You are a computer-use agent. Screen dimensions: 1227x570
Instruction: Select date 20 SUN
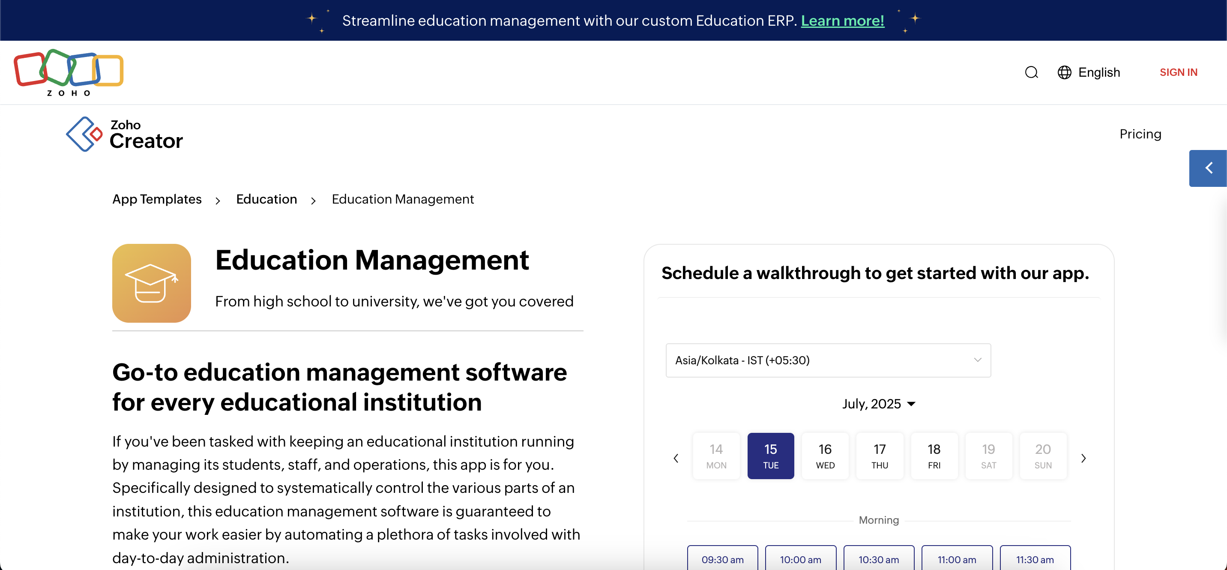point(1043,456)
